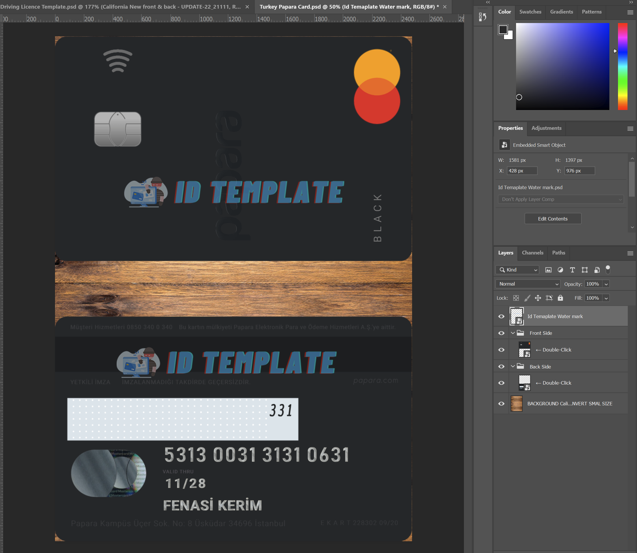
Task: Filter layers by adjustment layers icon
Action: 560,270
